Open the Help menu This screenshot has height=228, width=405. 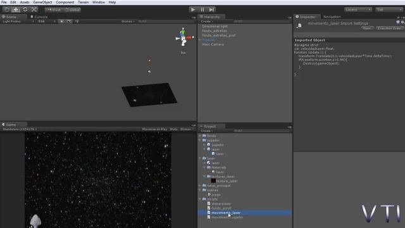point(112,3)
